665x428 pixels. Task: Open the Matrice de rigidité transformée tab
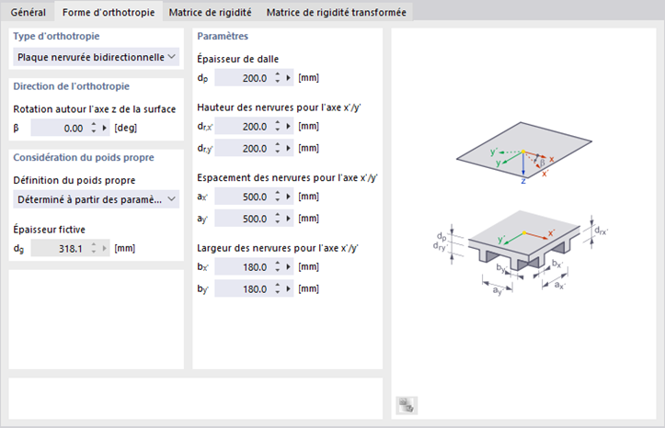pos(335,12)
